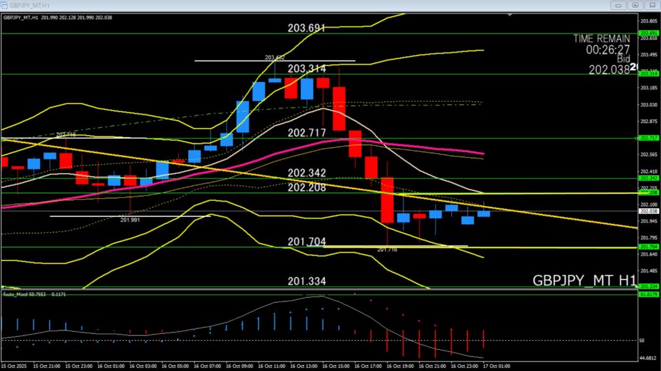Click the 201.704 green axis price tag

pos(648,247)
